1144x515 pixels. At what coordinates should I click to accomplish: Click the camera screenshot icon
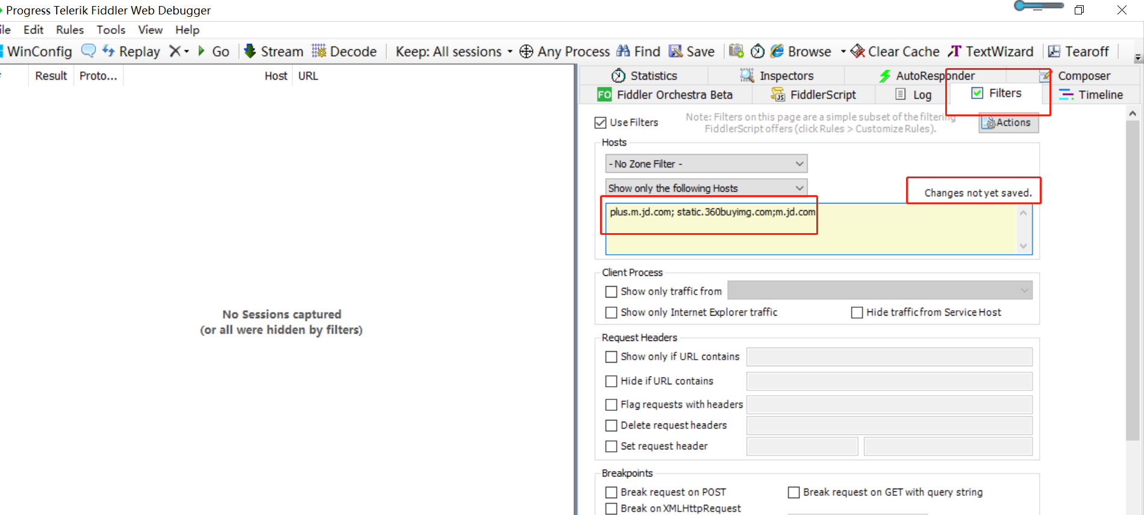click(736, 51)
